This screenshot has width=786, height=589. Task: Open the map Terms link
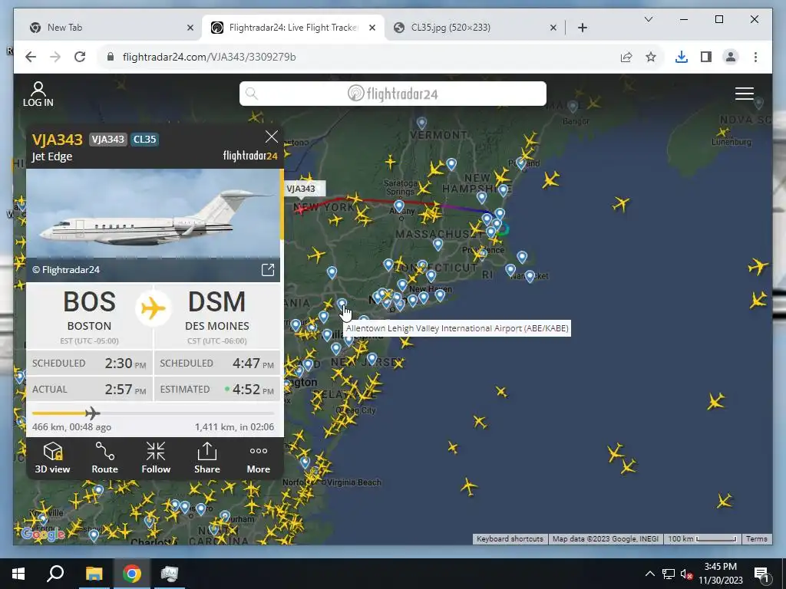756,539
